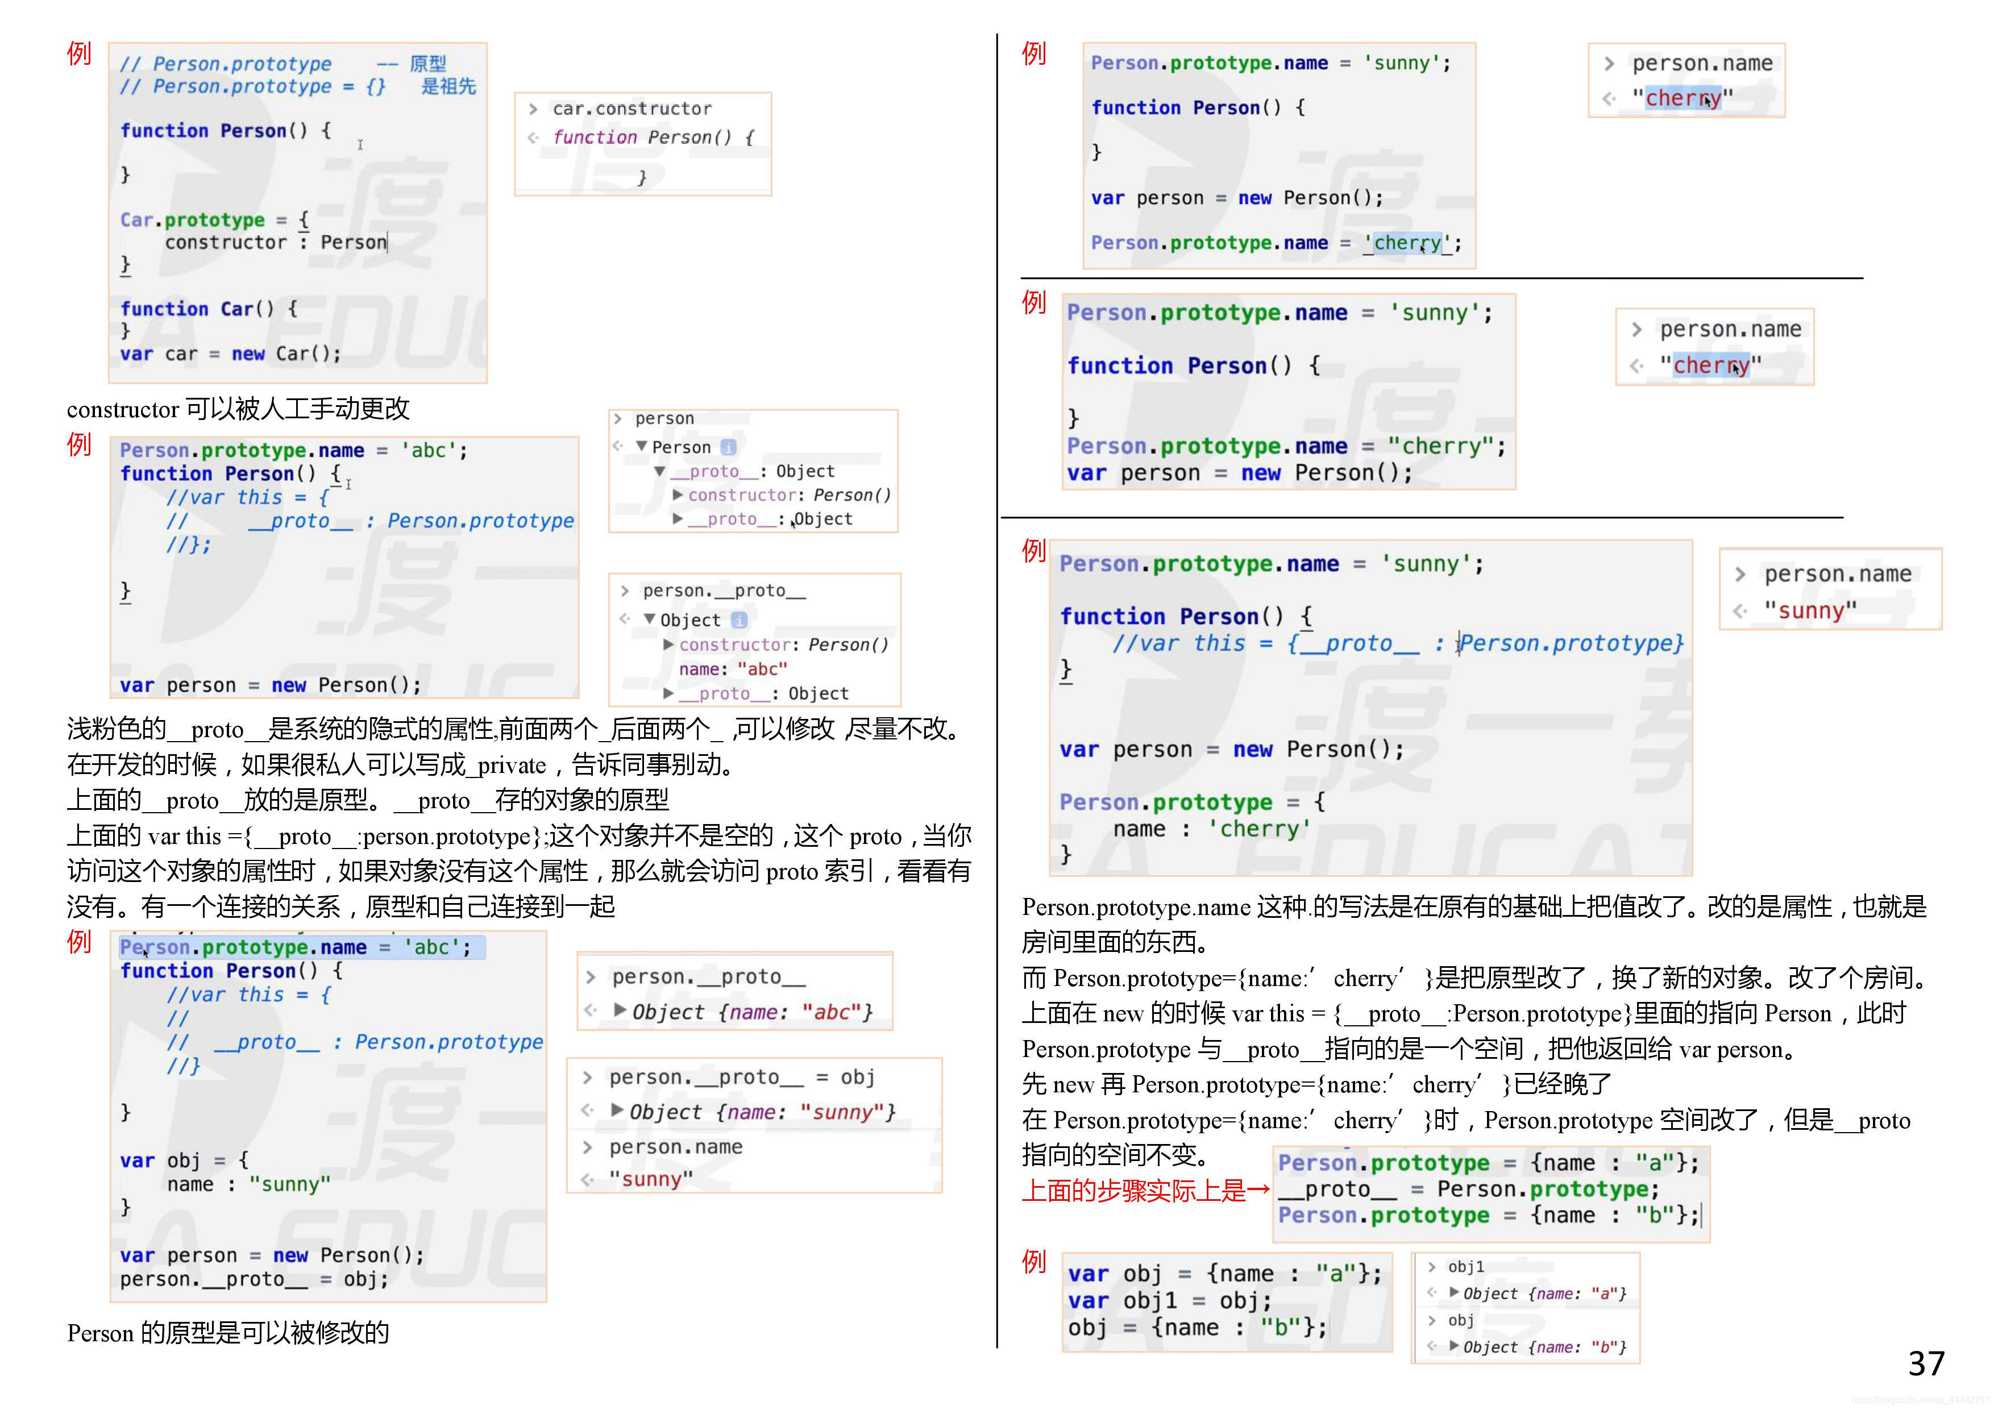Viewport: 1994px width, 1410px height.
Task: Collapse the expanded '__proto__: Object' row under Person
Action: 659,471
